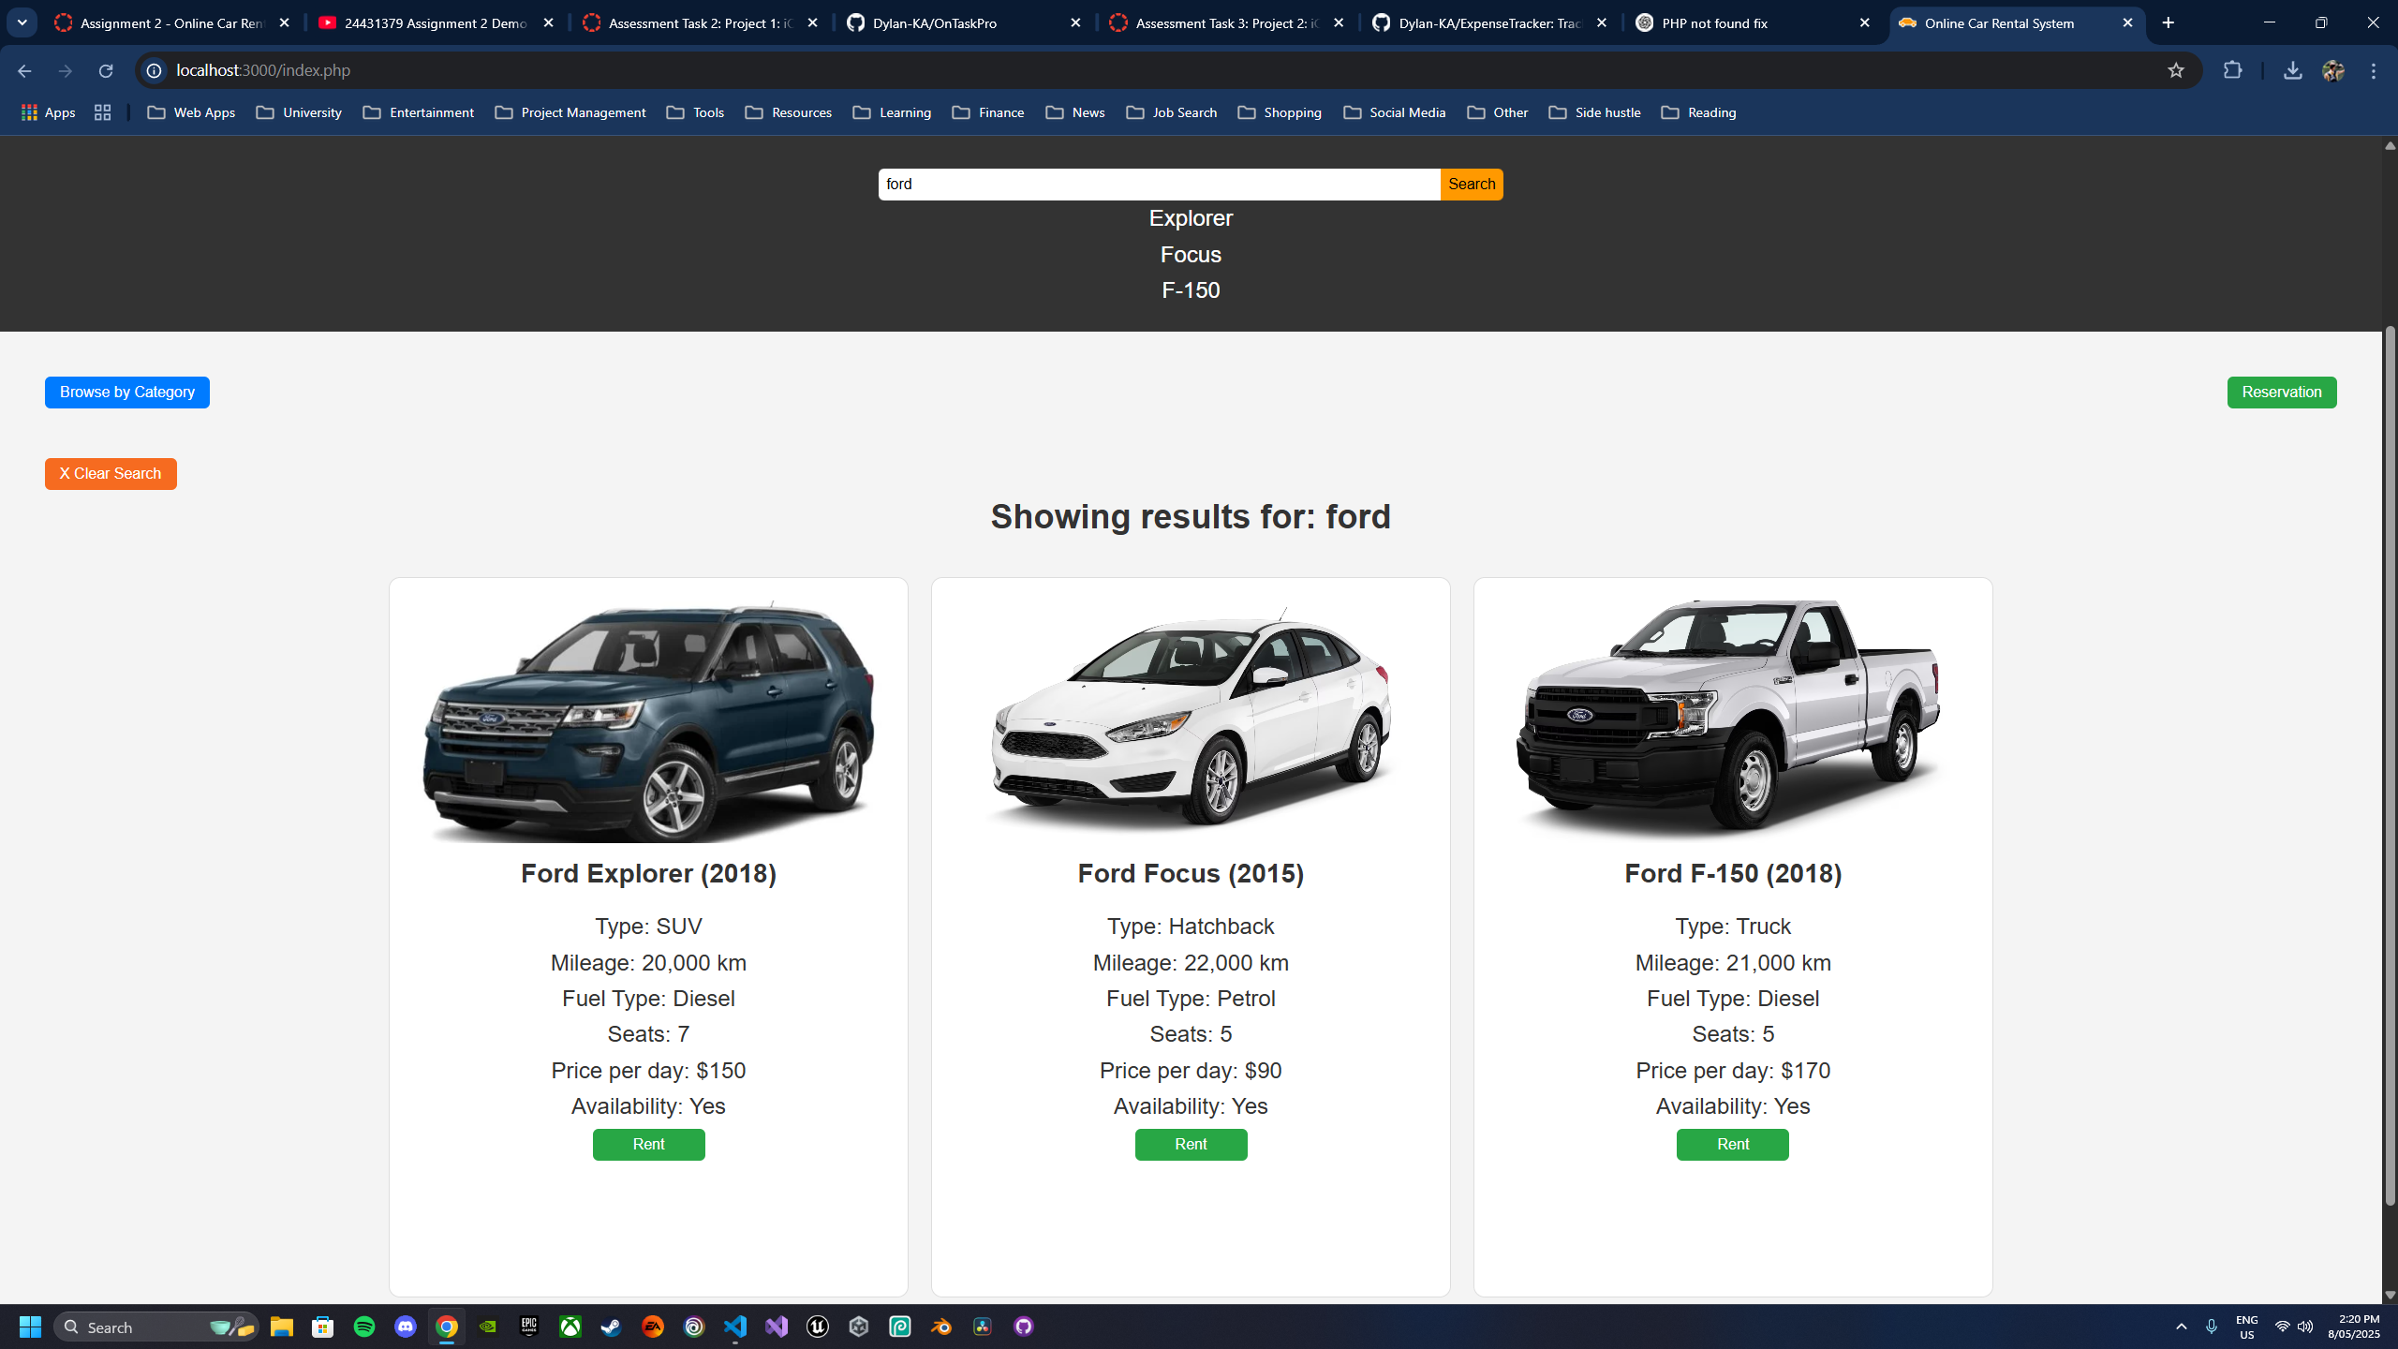
Task: Open Blender from taskbar
Action: (941, 1327)
